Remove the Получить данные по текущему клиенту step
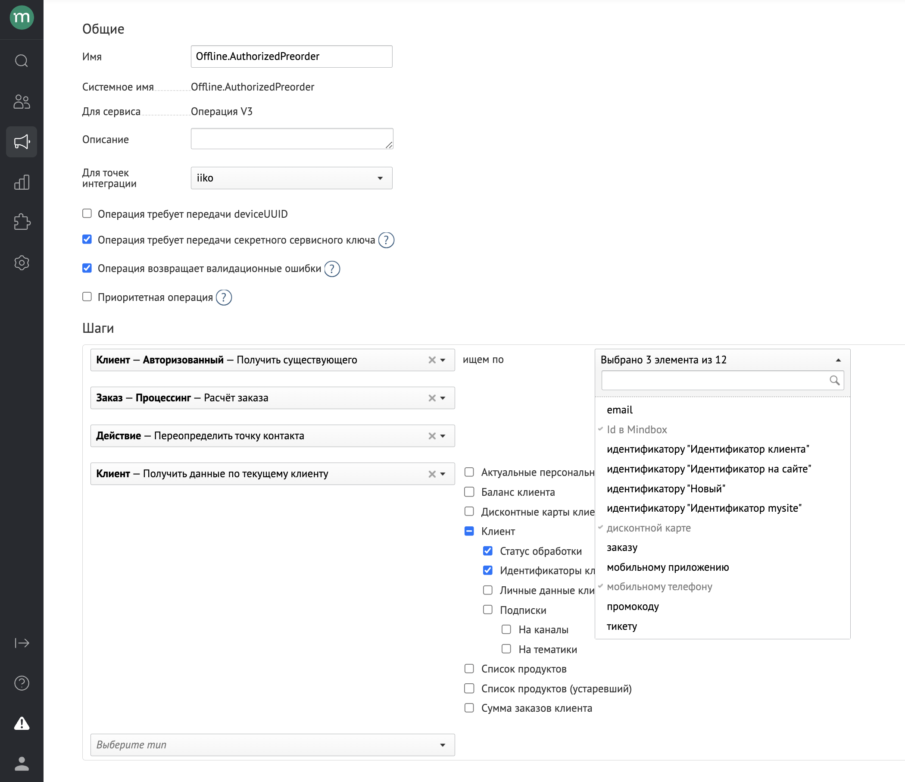 [432, 474]
